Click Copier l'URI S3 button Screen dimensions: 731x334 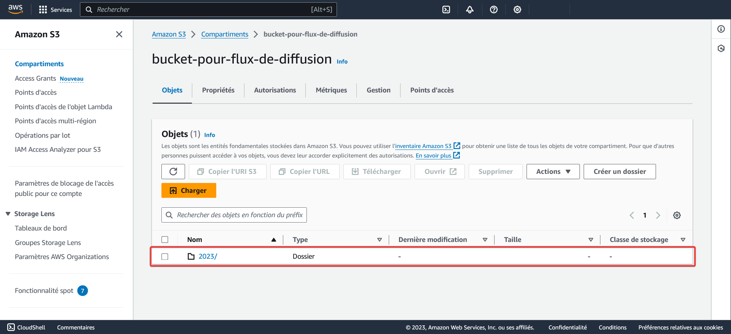(x=228, y=172)
